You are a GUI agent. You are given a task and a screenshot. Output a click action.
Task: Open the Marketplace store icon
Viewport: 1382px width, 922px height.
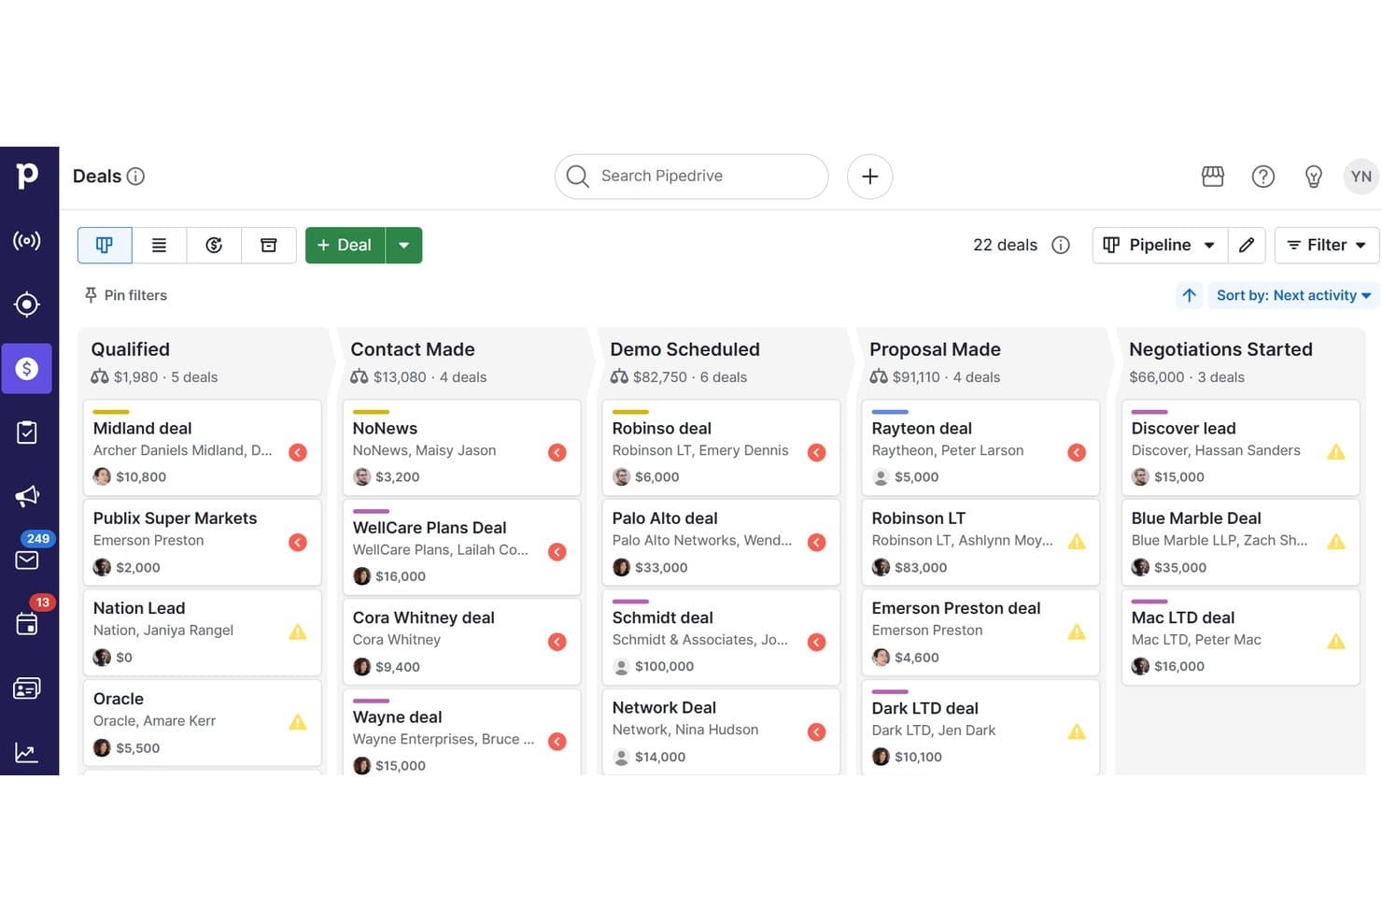click(x=1213, y=176)
